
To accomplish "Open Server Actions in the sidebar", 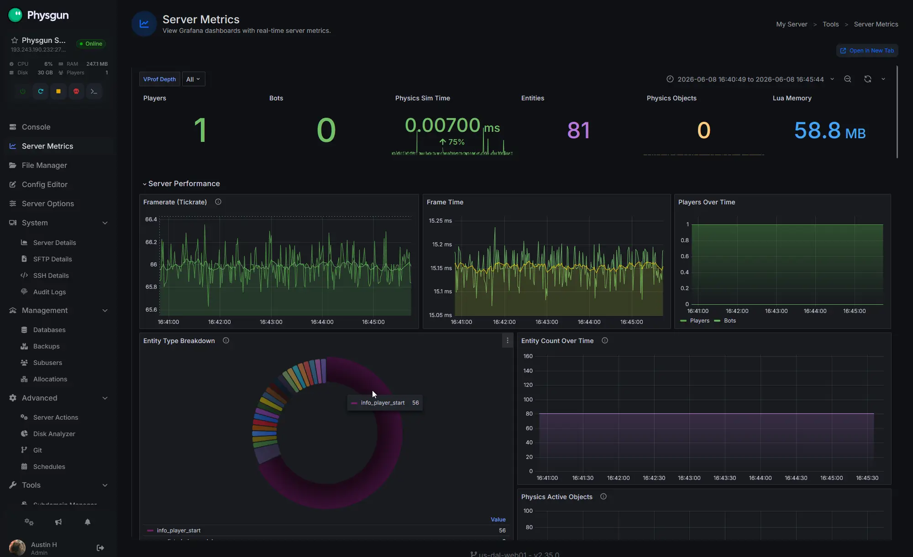I will click(x=55, y=417).
